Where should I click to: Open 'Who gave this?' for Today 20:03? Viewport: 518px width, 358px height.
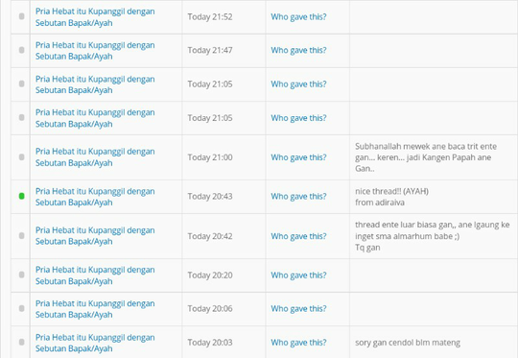coord(298,343)
